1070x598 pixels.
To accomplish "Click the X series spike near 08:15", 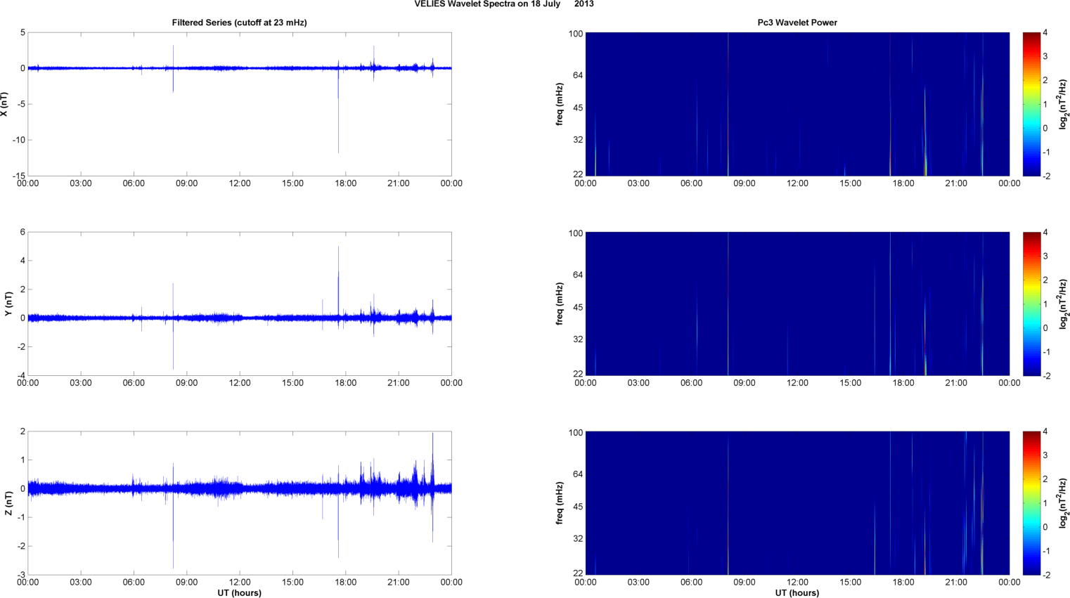I will [x=173, y=68].
